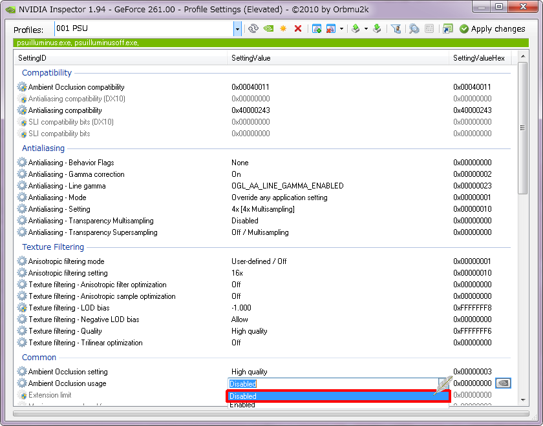
Task: Select the Anisotropic filtering setting row label
Action: (x=68, y=273)
